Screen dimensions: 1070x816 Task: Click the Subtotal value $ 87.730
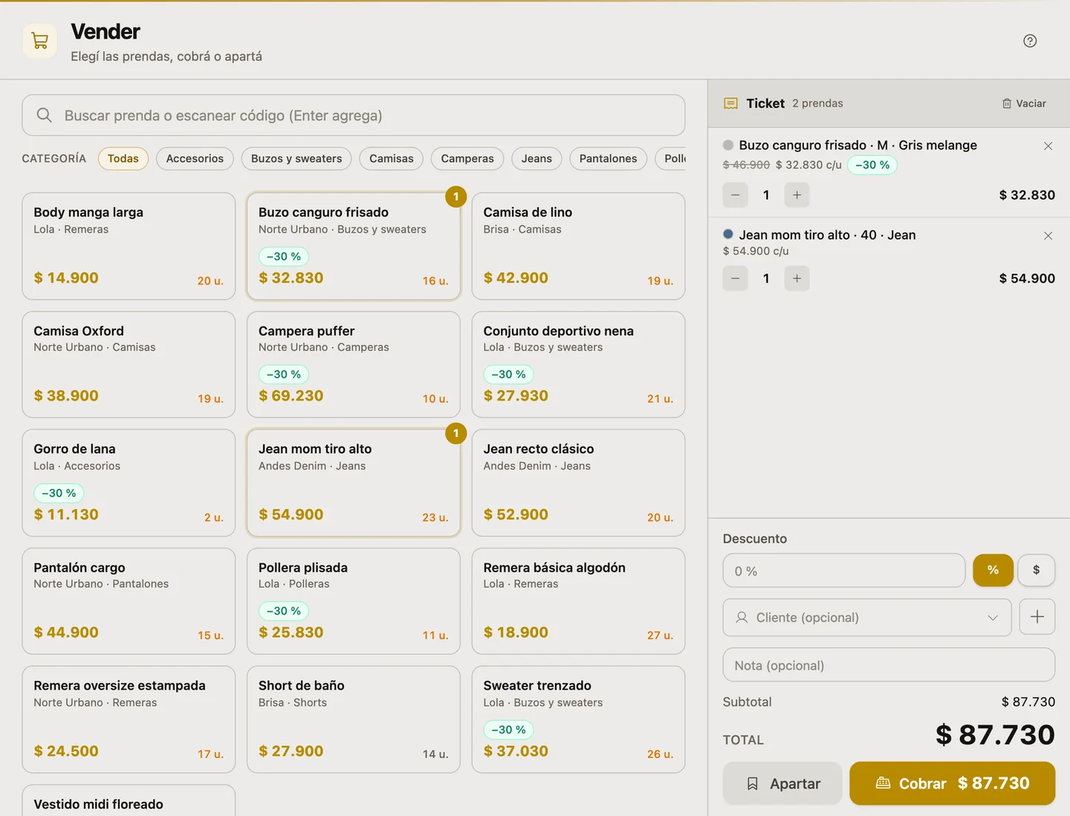tap(1028, 702)
